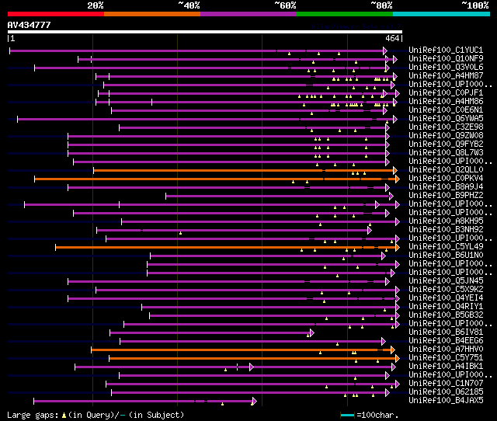Click the orange segment of the identity legend
Screen dimensions: 497x421
pos(152,14)
